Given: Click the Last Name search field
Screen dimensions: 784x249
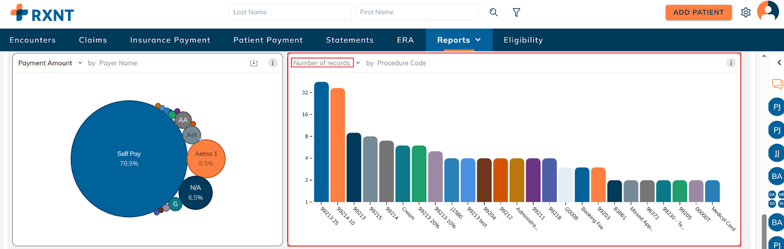Looking at the screenshot, I should (290, 12).
